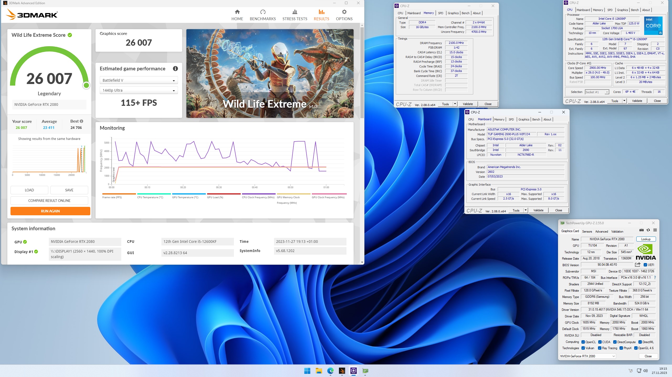Toggle the Vulkan checkbox
672x377 pixels.
tap(583, 348)
